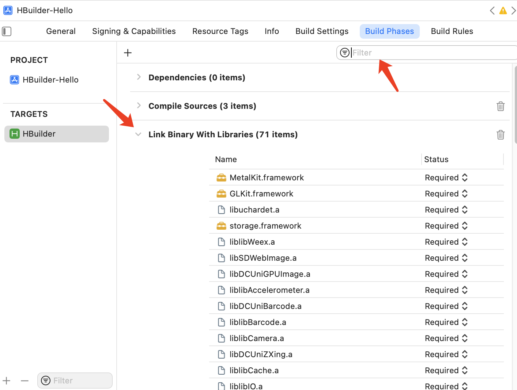Screen dimensions: 517x390
Task: Go to next issue with right chevron
Action: [513, 11]
